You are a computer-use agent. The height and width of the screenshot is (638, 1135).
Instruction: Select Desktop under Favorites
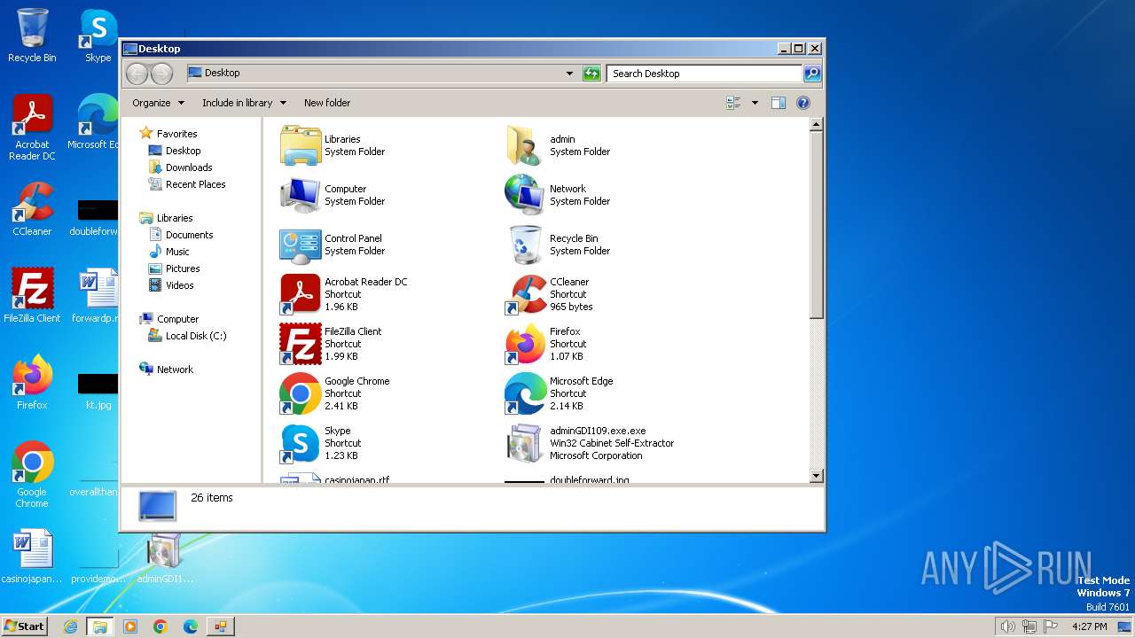click(183, 151)
